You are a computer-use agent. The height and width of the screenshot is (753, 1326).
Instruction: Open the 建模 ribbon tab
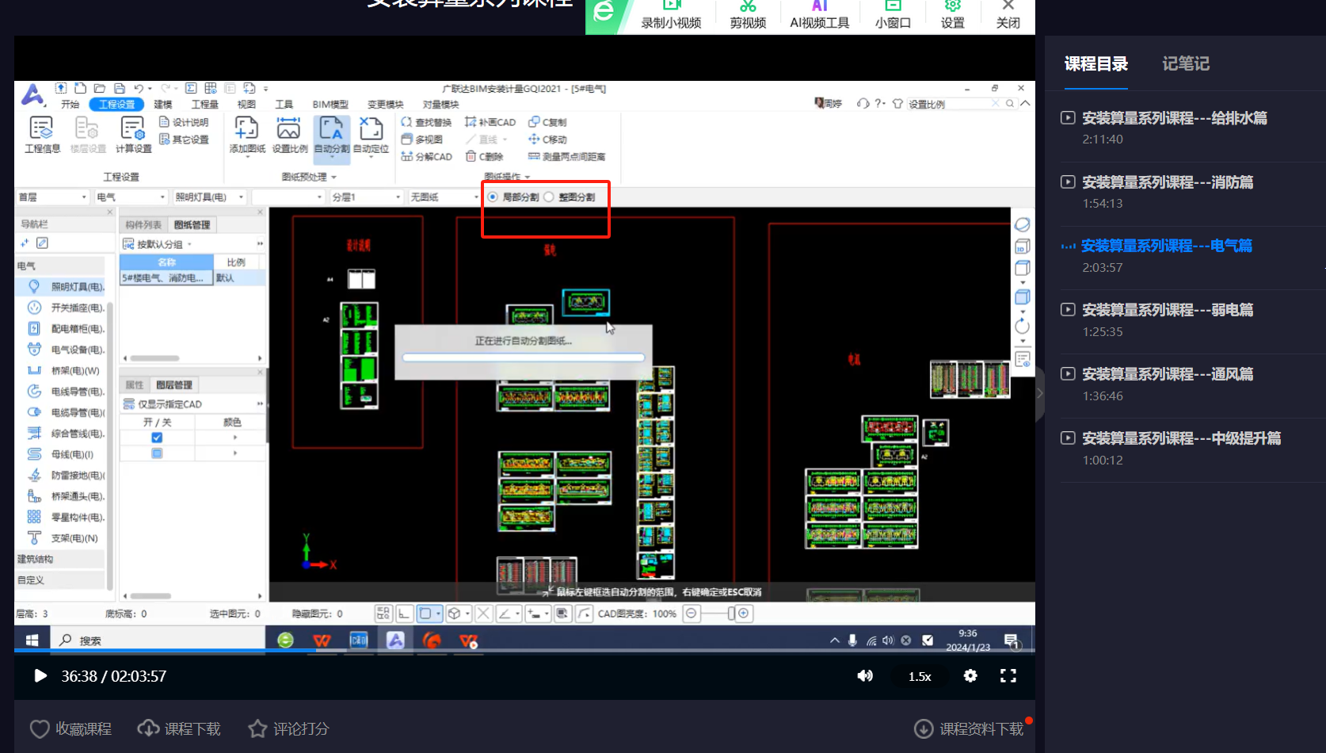pos(163,105)
